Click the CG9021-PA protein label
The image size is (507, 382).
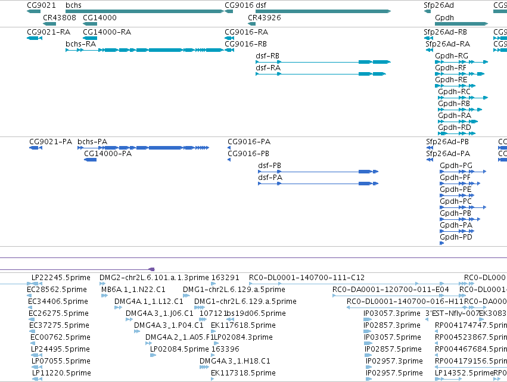[x=51, y=142]
